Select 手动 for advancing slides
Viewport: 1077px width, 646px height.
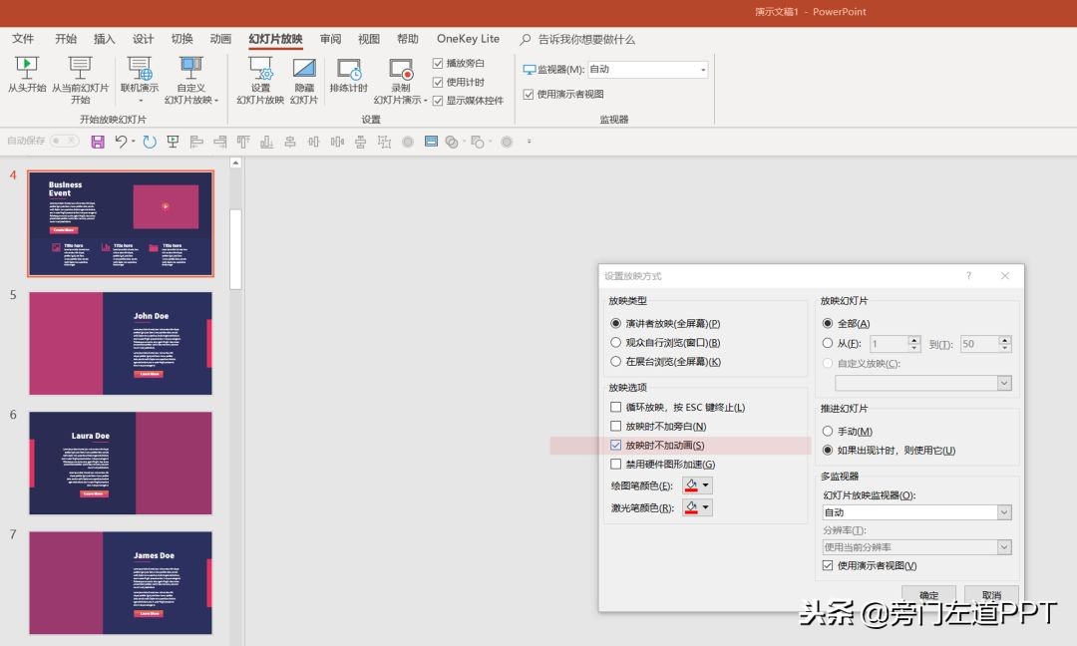830,430
